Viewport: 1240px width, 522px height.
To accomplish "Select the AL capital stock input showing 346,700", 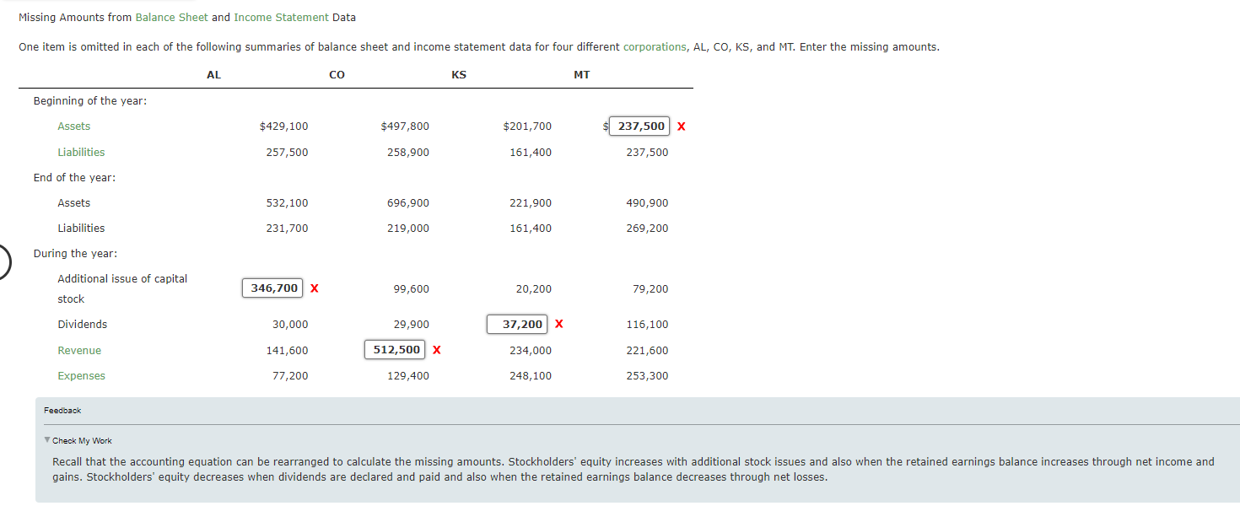I will point(272,288).
